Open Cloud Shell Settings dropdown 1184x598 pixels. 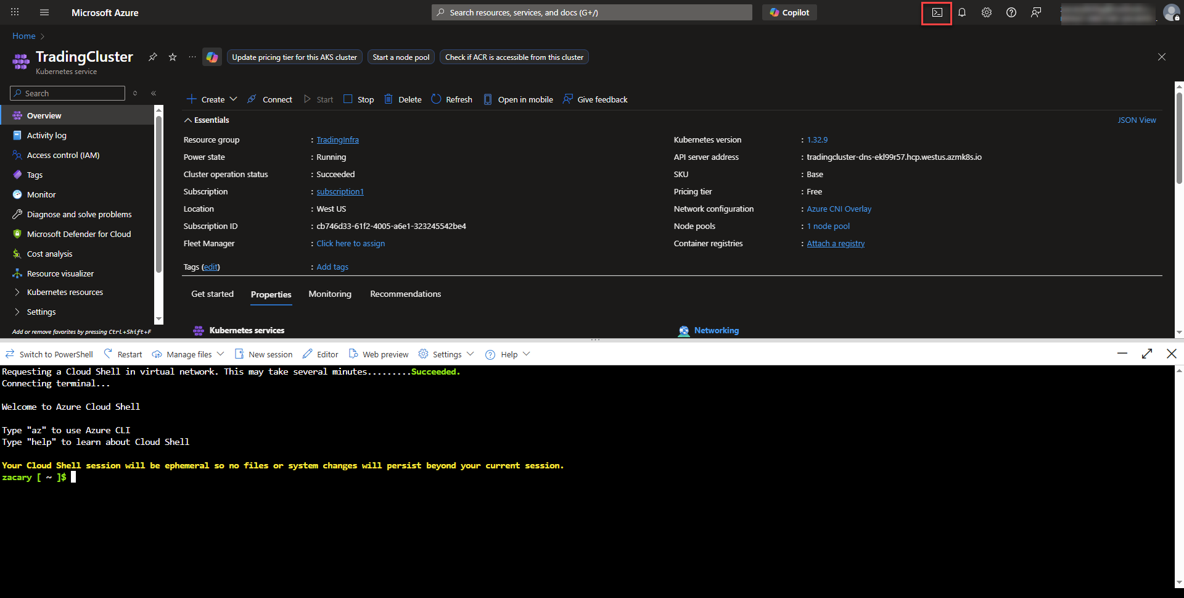[446, 354]
